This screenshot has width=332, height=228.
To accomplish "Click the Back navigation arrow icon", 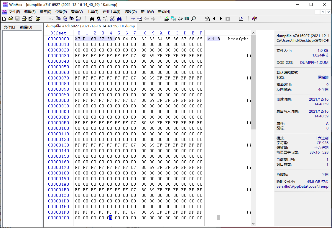I will click(x=146, y=19).
